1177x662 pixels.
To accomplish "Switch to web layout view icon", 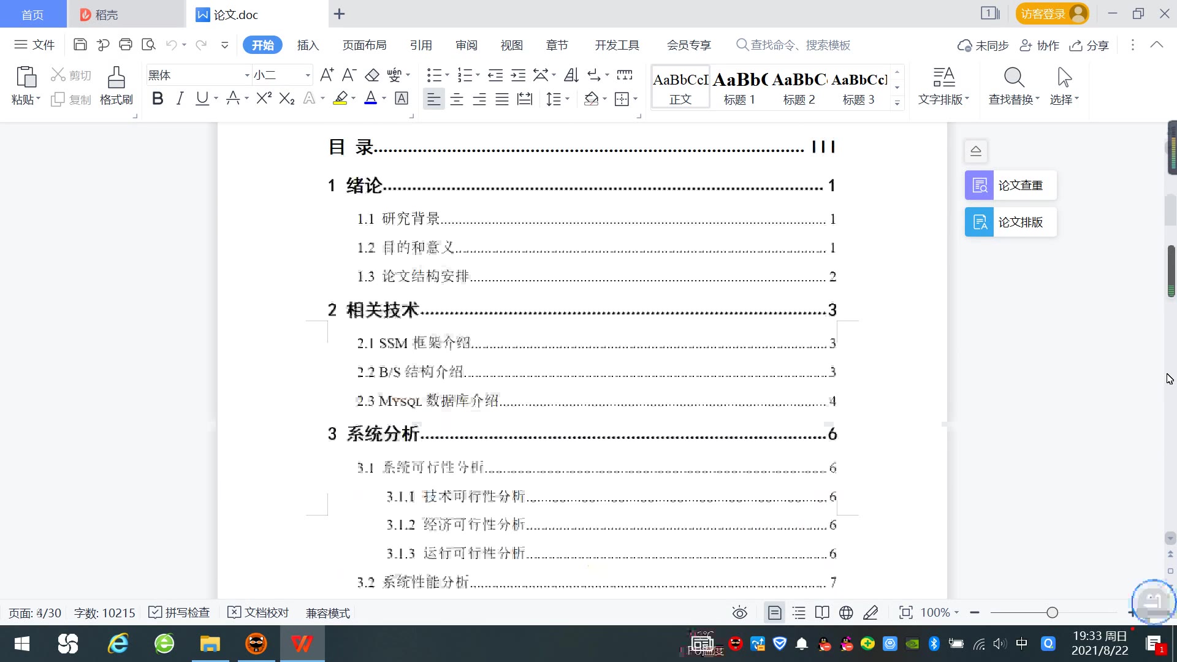I will pos(846,612).
